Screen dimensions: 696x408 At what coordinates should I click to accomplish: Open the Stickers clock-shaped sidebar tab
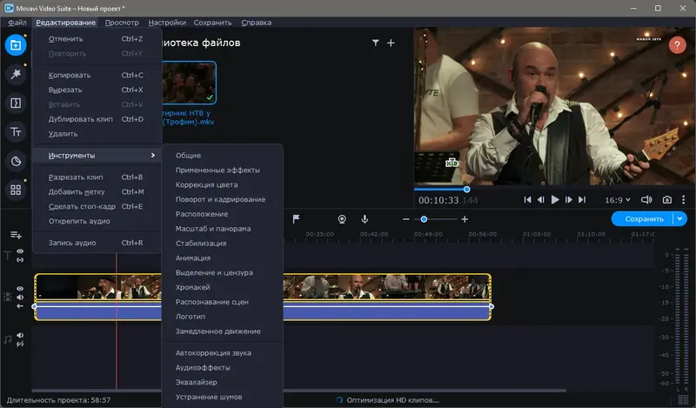pos(16,161)
